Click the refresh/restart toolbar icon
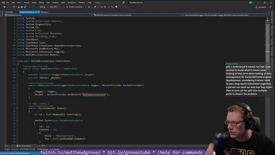 coord(89,7)
